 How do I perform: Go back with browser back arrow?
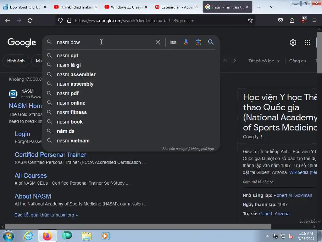click(8, 20)
